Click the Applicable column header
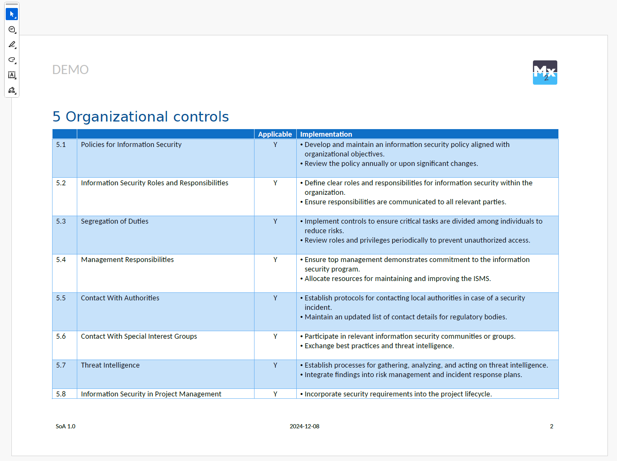This screenshot has height=461, width=617. (x=275, y=134)
